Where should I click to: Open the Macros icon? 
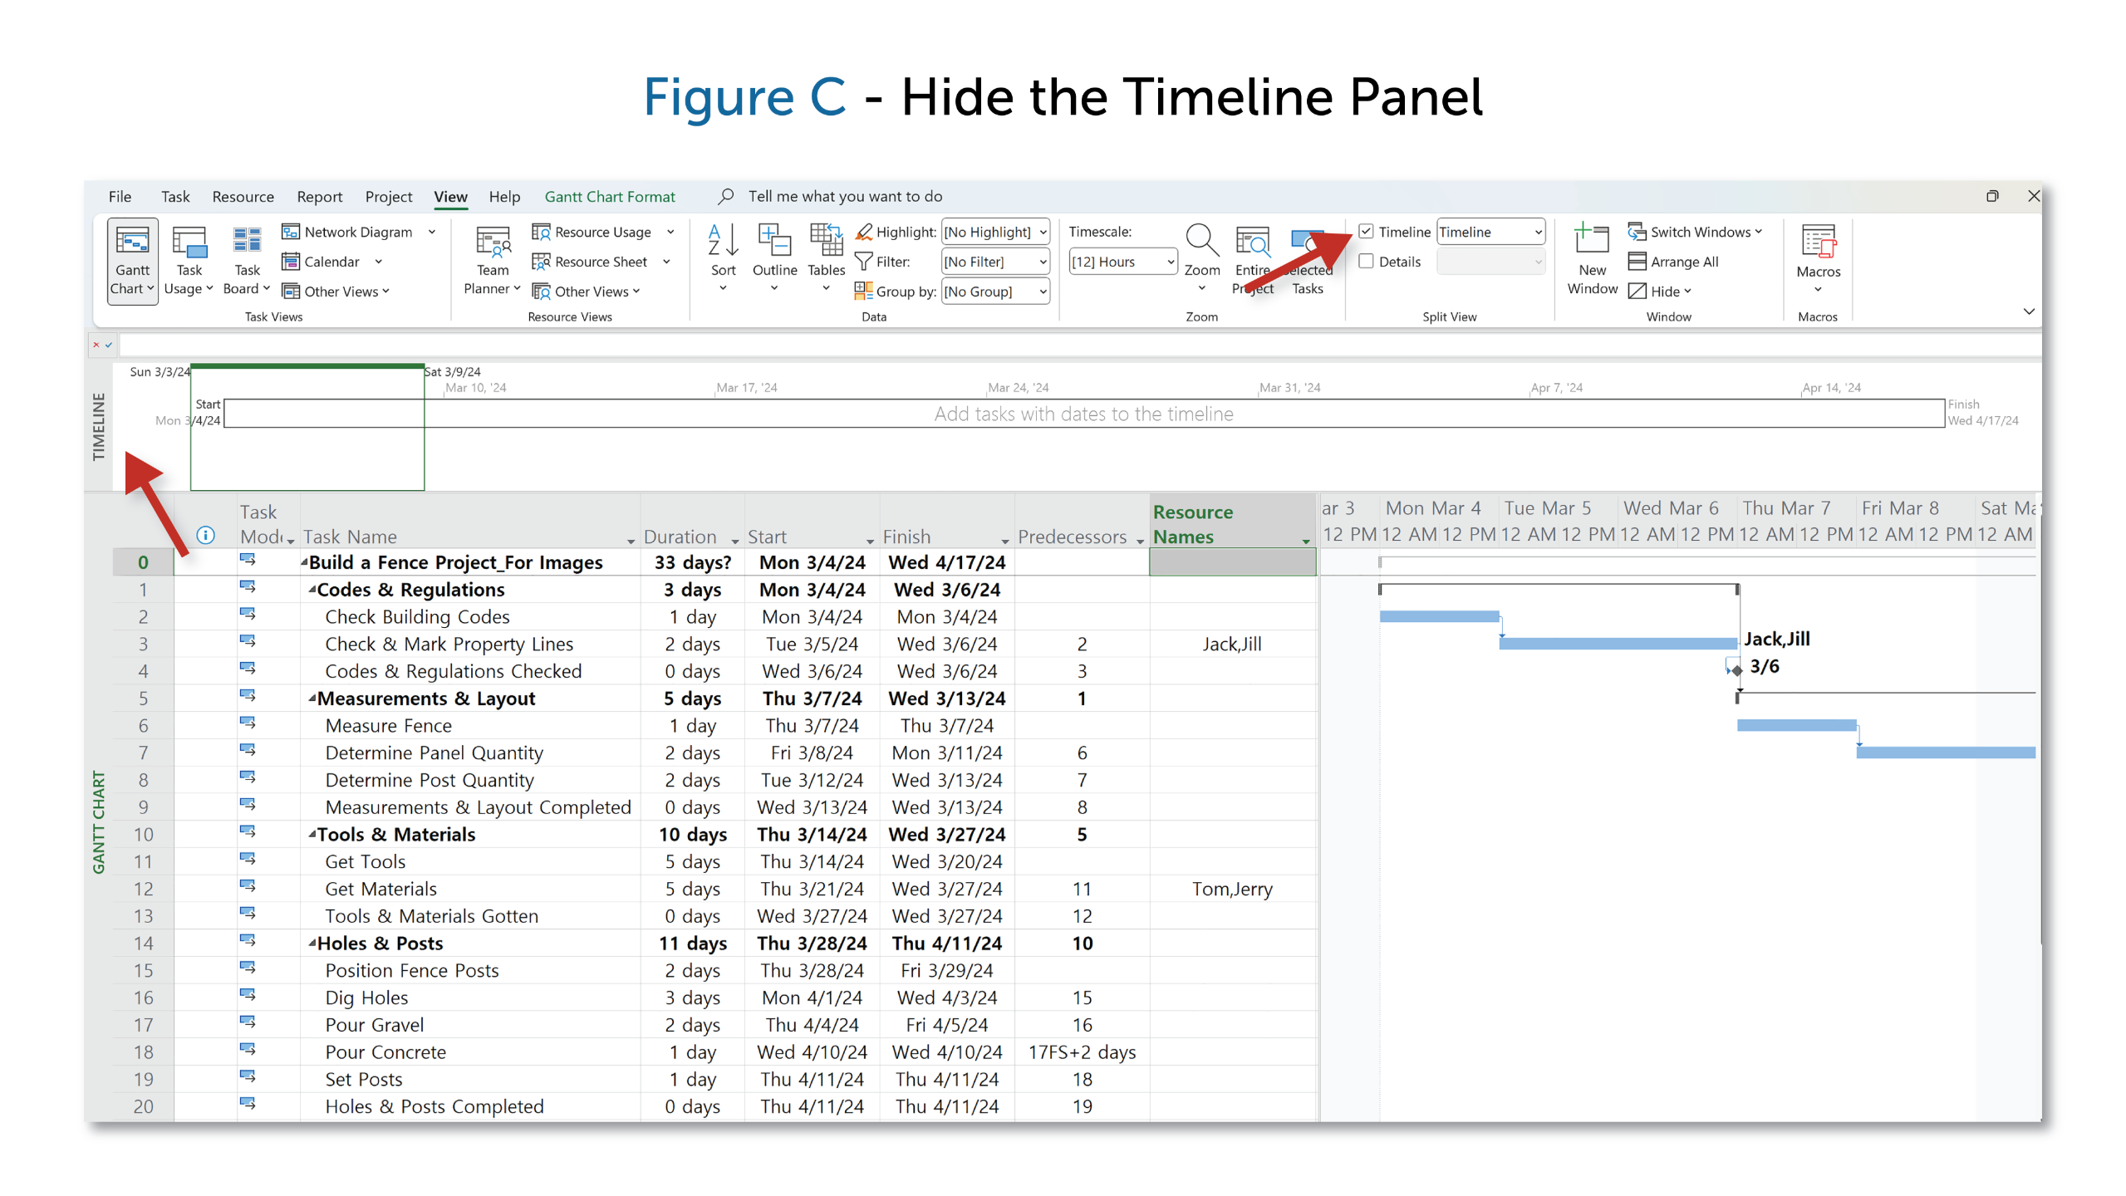[1818, 242]
